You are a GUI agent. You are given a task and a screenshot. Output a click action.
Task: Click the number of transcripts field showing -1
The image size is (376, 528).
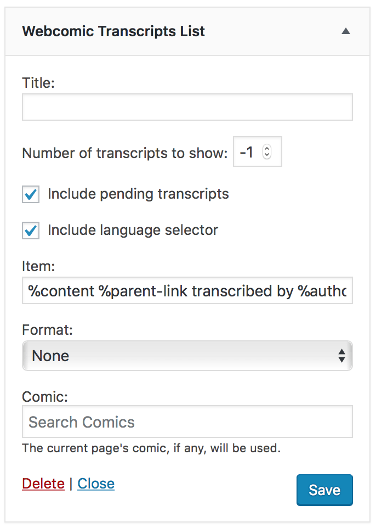257,151
